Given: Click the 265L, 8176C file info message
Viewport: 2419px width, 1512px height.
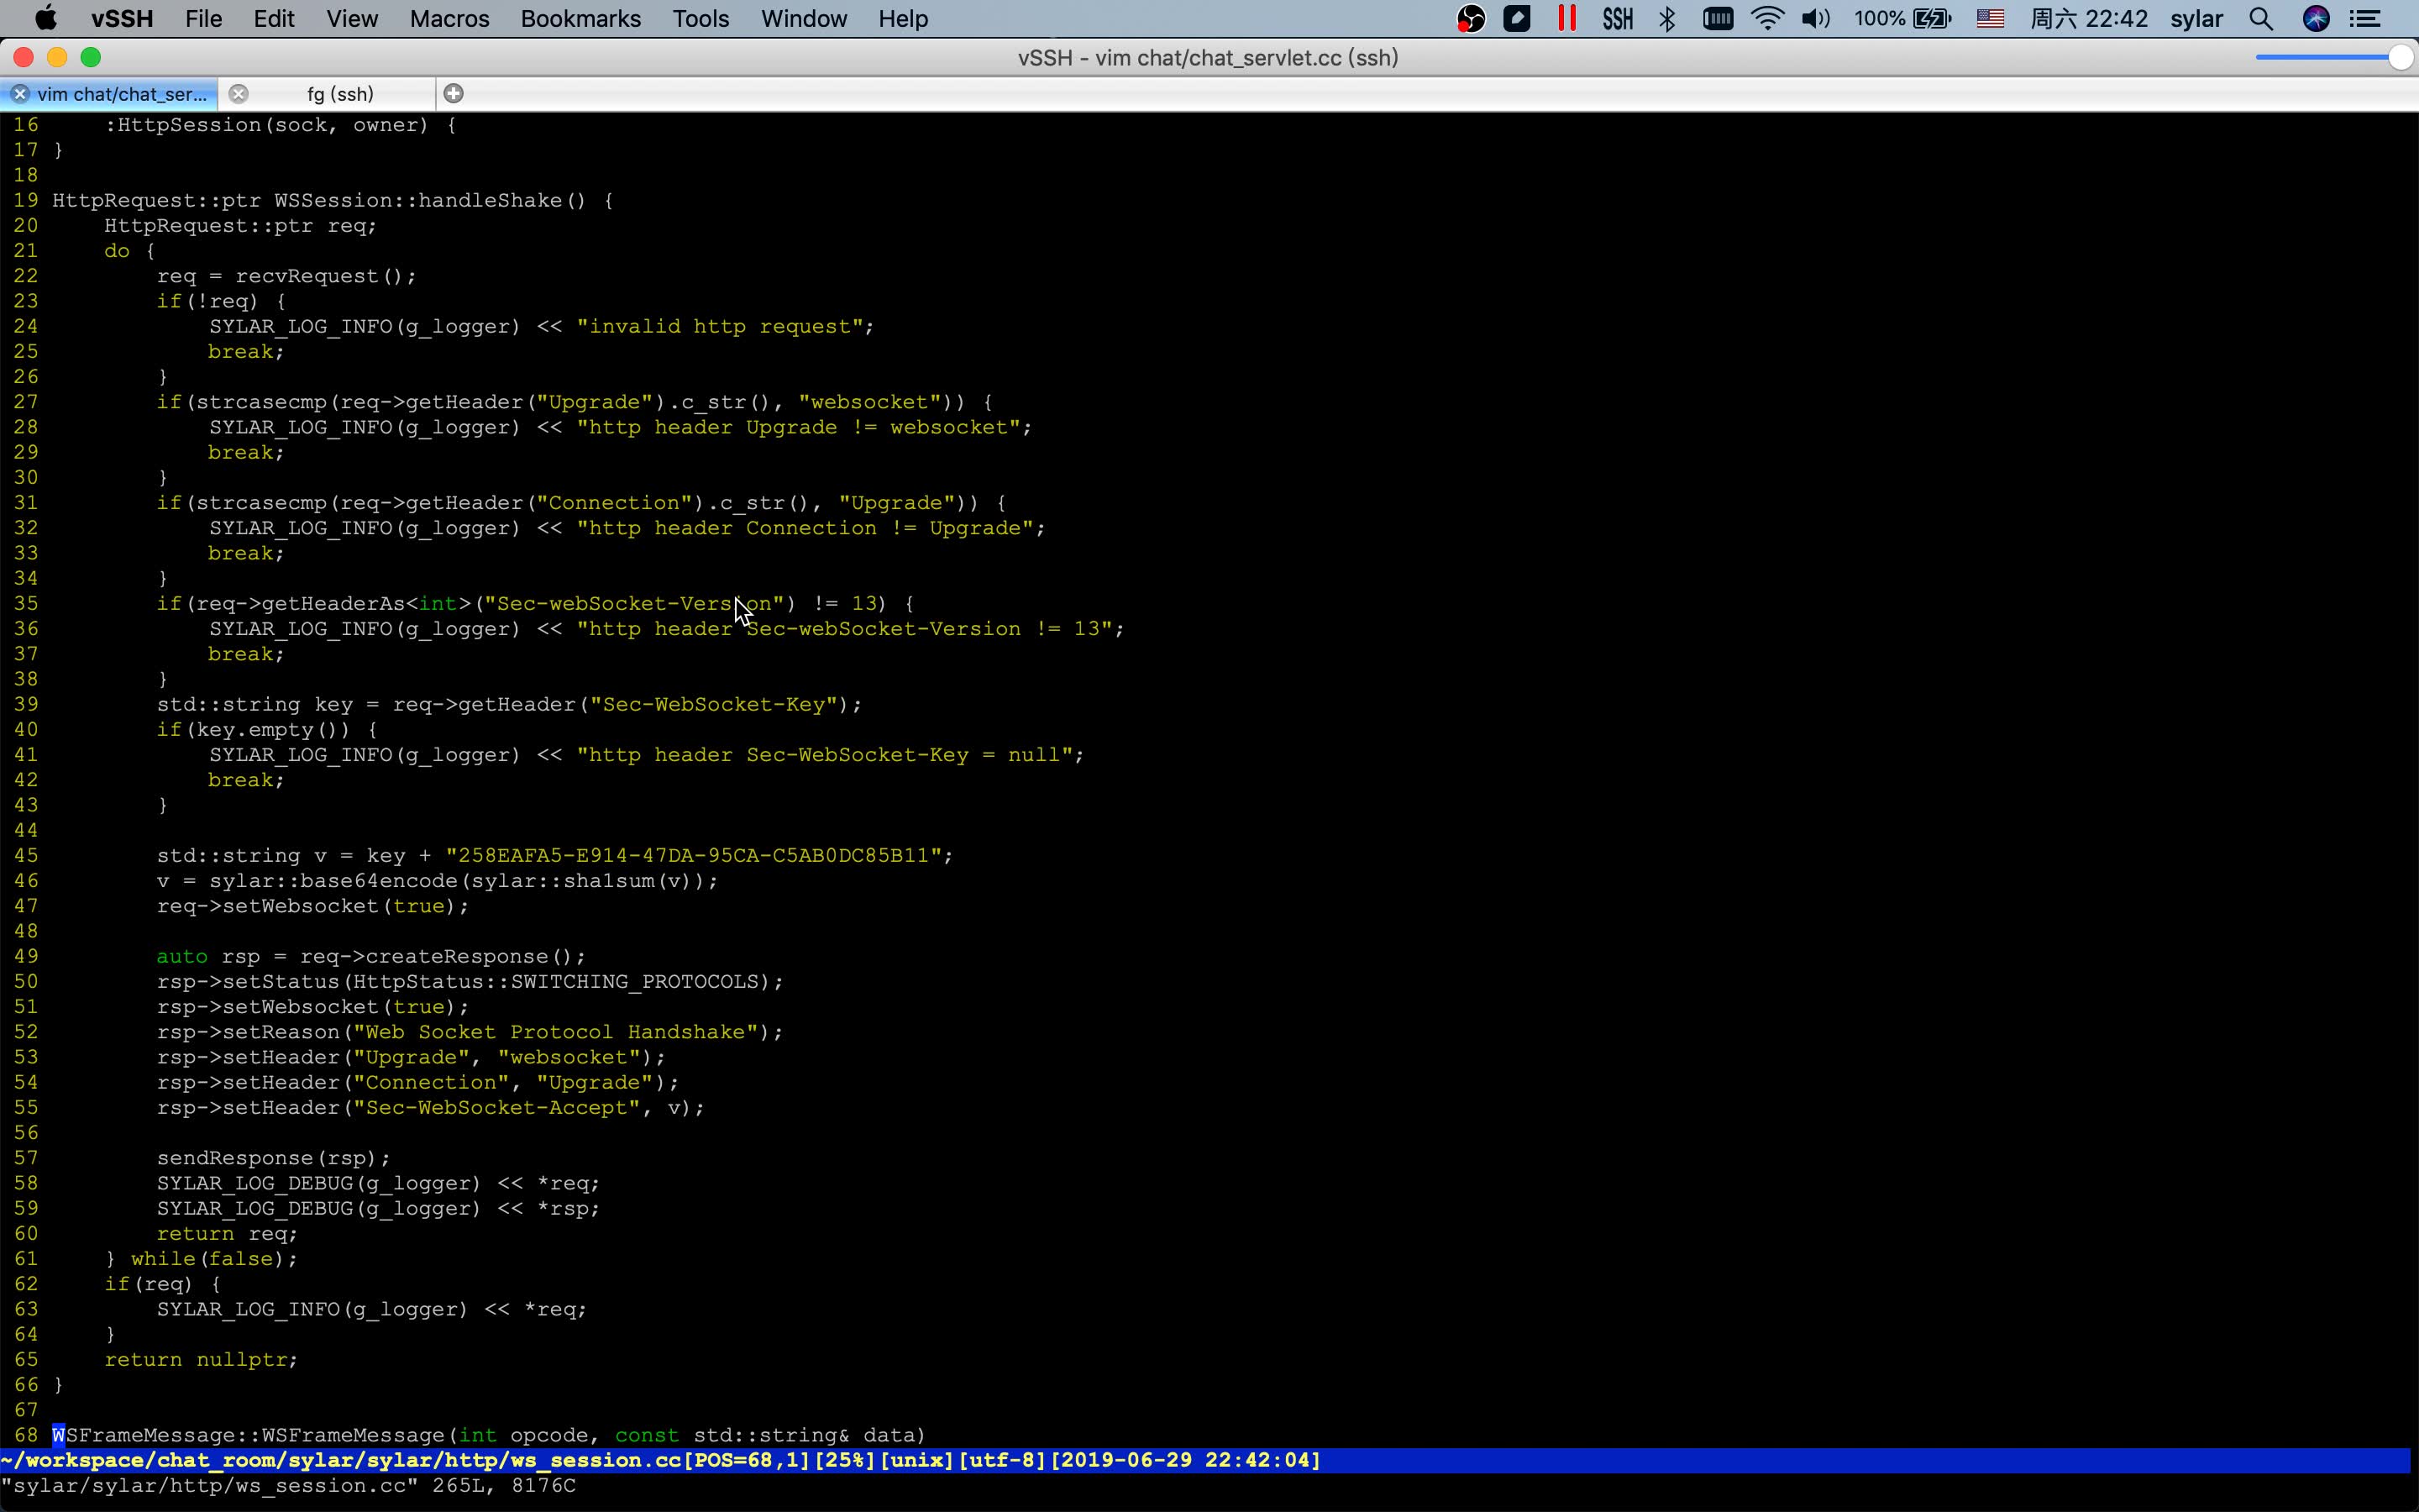Looking at the screenshot, I should tap(504, 1486).
